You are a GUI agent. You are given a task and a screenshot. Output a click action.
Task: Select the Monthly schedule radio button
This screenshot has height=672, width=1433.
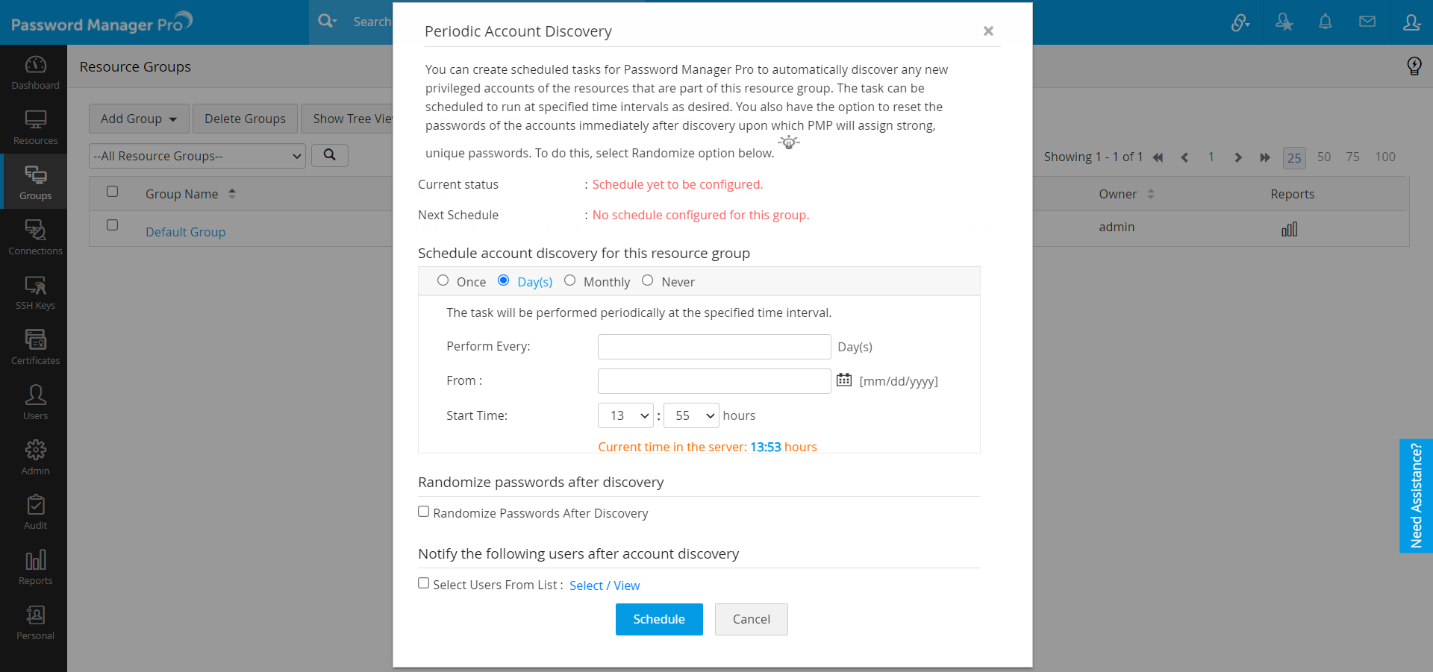point(570,280)
